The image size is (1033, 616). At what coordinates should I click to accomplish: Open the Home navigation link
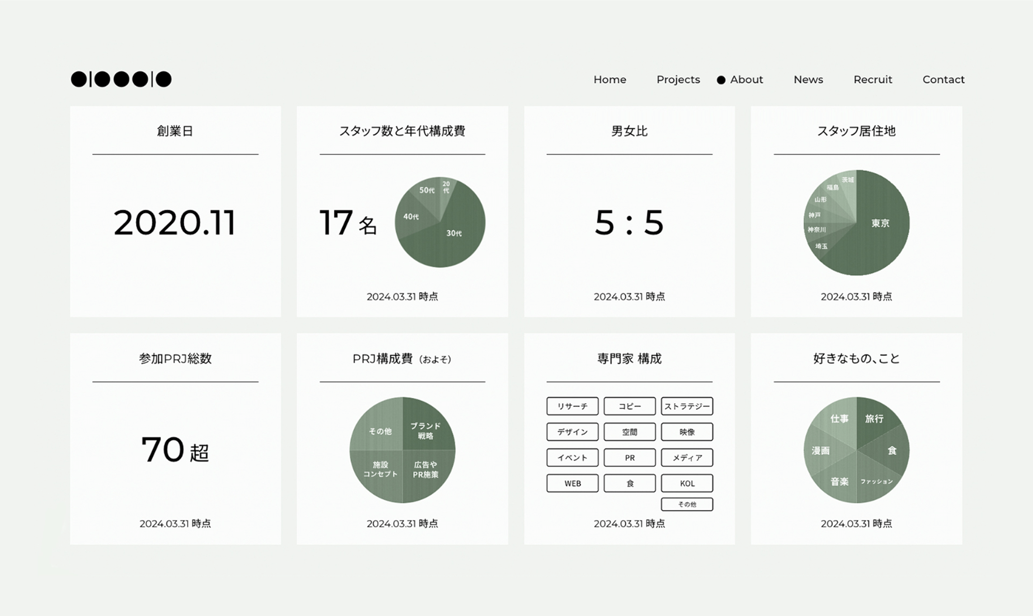pos(609,79)
